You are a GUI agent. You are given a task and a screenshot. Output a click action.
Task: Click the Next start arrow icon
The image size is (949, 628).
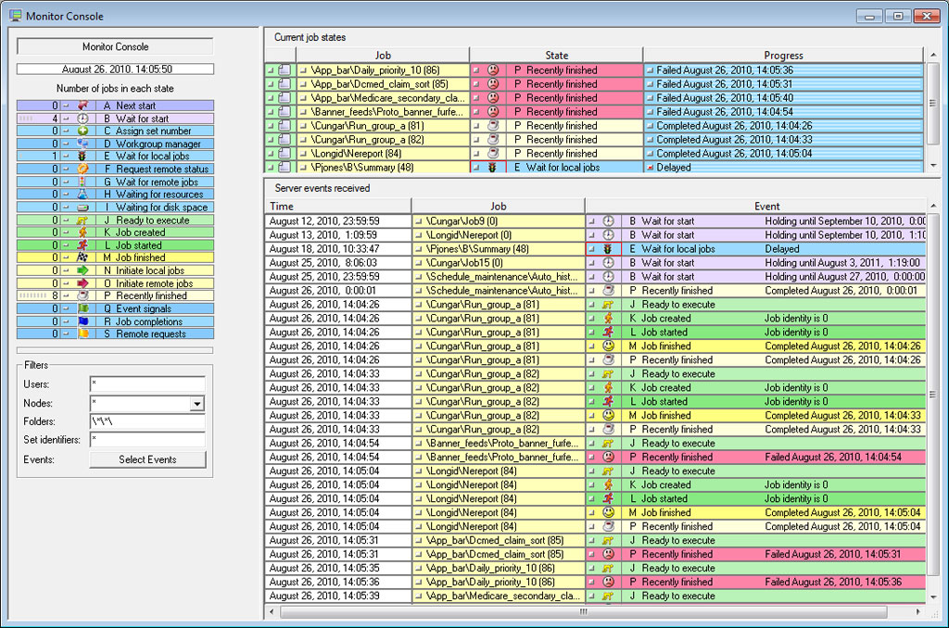pyautogui.click(x=82, y=106)
